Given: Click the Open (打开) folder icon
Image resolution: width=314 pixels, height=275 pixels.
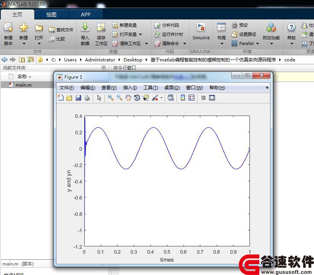Looking at the screenshot, I should (39, 27).
